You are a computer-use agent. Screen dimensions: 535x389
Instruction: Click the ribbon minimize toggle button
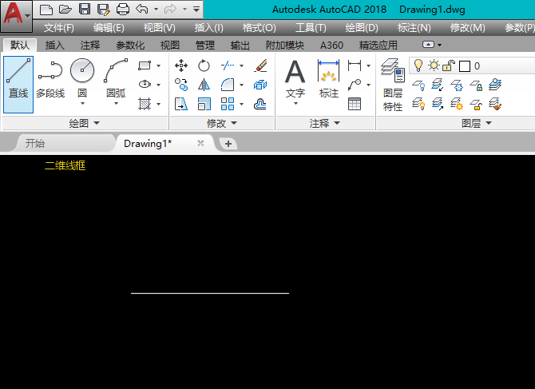[x=428, y=45]
